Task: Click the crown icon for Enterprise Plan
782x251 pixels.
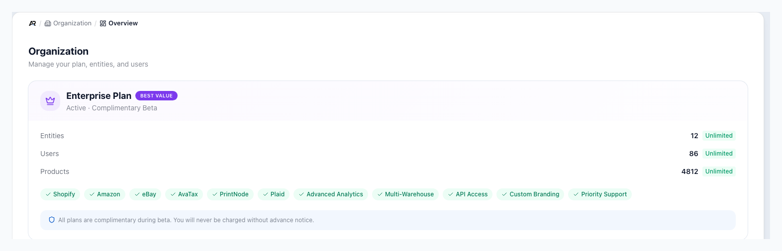Action: pos(50,101)
